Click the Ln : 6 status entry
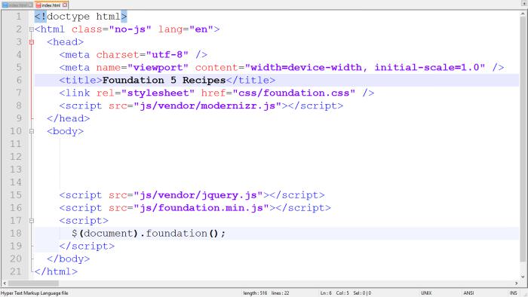The height and width of the screenshot is (297, 528). point(326,293)
